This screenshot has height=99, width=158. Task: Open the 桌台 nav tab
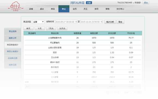42,9
